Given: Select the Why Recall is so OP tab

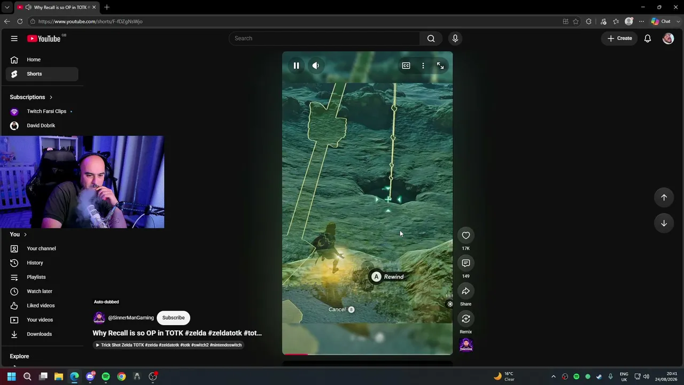Looking at the screenshot, I should pyautogui.click(x=56, y=7).
